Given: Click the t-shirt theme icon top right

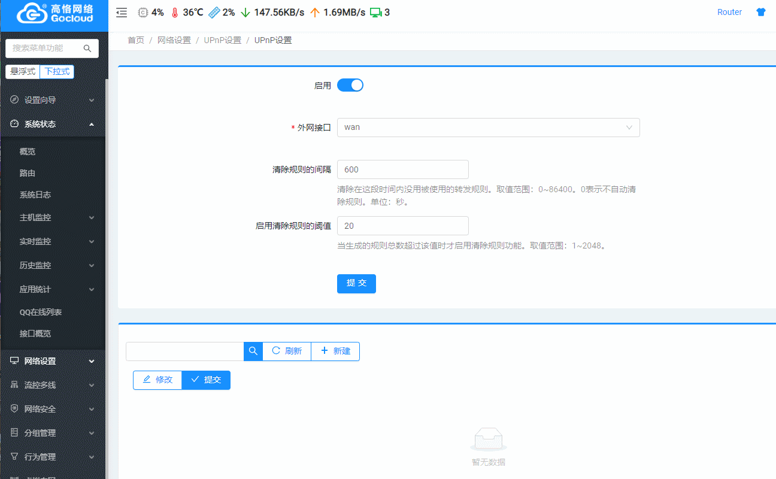Looking at the screenshot, I should 761,11.
